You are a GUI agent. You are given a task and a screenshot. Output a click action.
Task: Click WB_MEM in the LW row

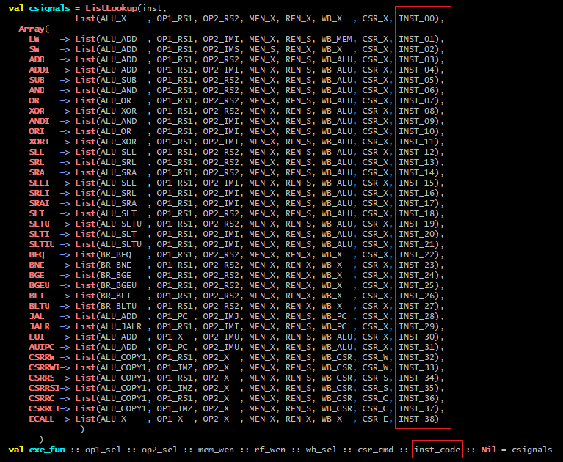click(337, 39)
